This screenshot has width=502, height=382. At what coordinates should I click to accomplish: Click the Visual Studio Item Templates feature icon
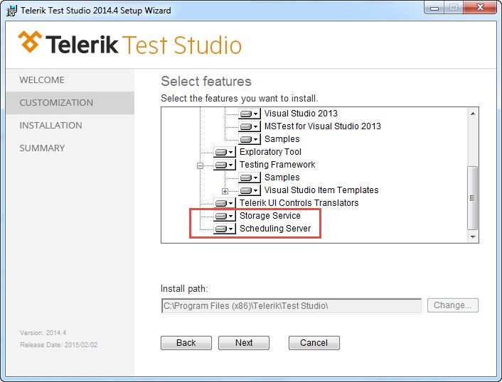[x=249, y=190]
